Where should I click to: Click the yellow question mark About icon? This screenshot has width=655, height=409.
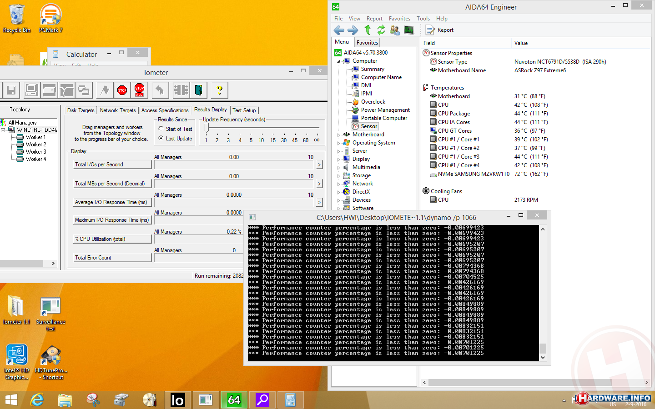(219, 90)
